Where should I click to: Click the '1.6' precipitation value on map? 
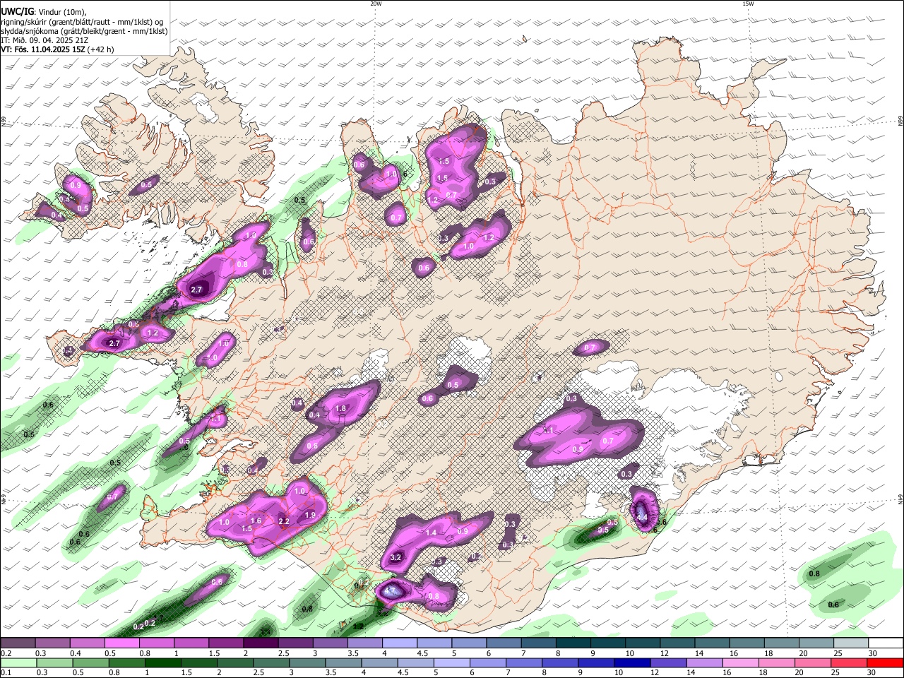pyautogui.click(x=256, y=521)
